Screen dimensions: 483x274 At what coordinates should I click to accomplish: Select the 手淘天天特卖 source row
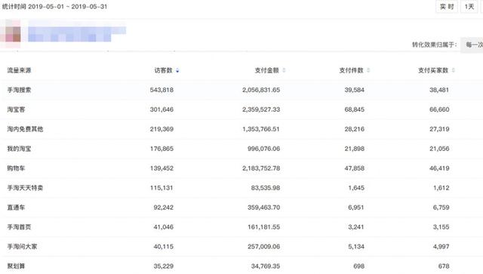pos(241,188)
